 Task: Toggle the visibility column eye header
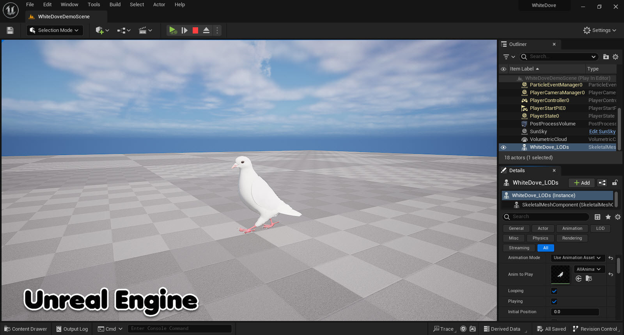click(x=503, y=69)
